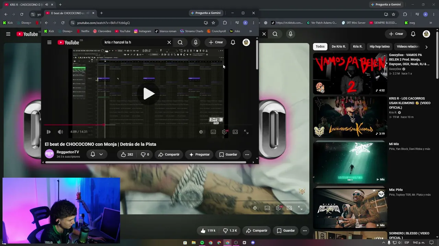Open Netflix bookmark in front window
Viewport: 439px width, 246px height.
(83, 31)
